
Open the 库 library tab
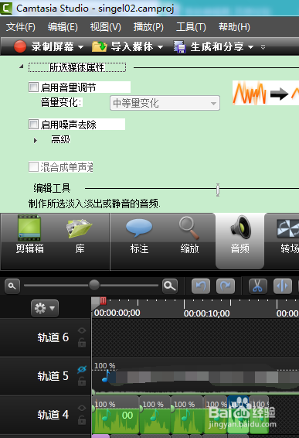click(80, 235)
